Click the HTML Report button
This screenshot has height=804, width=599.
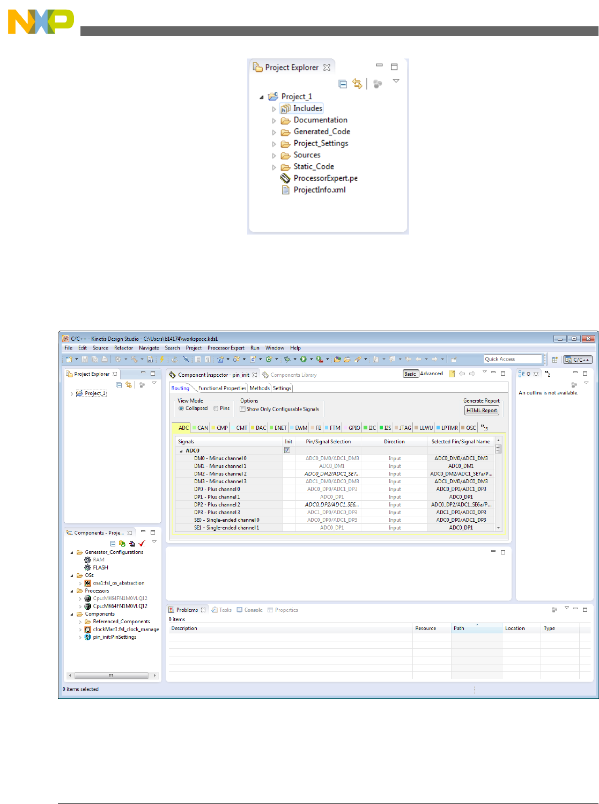click(x=482, y=410)
